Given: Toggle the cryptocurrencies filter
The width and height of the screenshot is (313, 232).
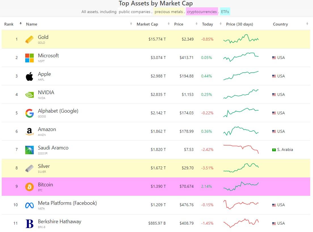Looking at the screenshot, I should (x=202, y=12).
